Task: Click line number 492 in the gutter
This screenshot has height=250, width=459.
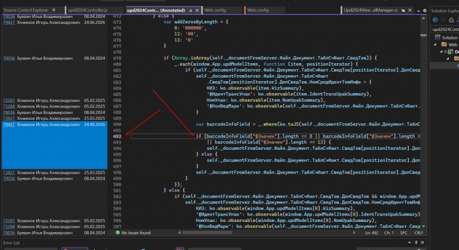Action: (117, 137)
